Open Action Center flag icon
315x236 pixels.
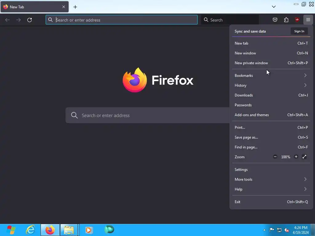point(272,230)
